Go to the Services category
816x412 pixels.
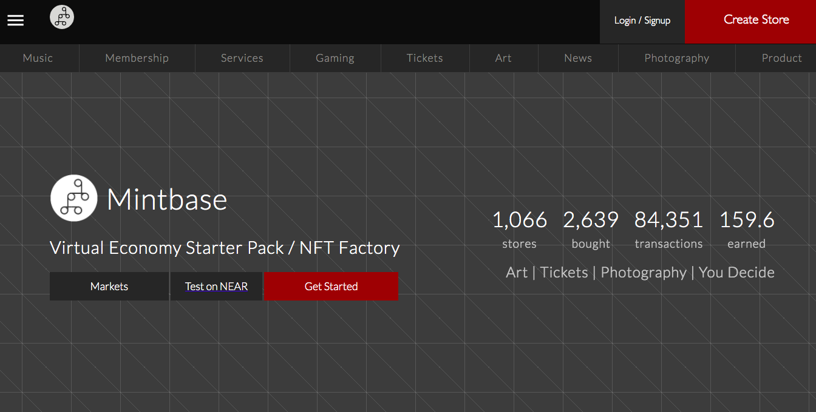(242, 58)
